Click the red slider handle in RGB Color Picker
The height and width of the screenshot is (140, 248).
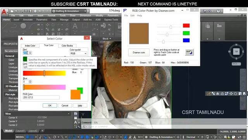171,27
